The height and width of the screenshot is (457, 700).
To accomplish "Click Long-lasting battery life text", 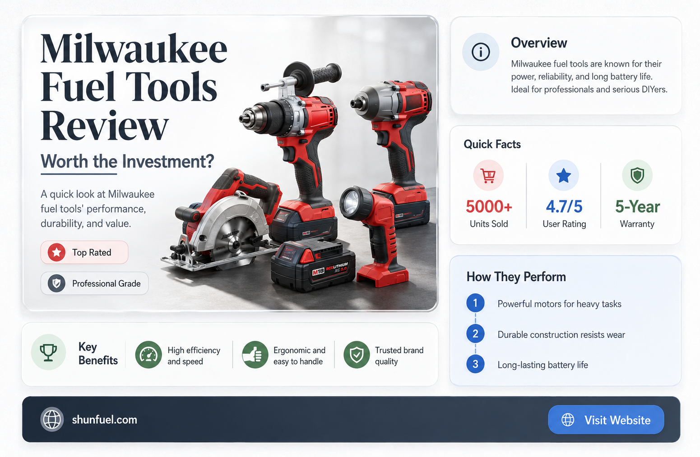I will [x=542, y=365].
